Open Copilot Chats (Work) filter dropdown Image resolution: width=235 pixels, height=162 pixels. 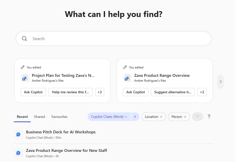point(109,117)
